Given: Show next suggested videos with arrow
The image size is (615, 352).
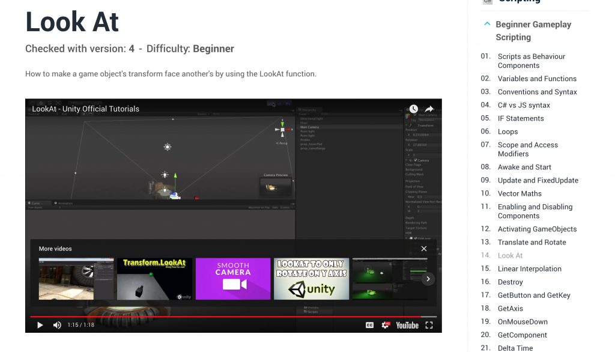Looking at the screenshot, I should (428, 279).
